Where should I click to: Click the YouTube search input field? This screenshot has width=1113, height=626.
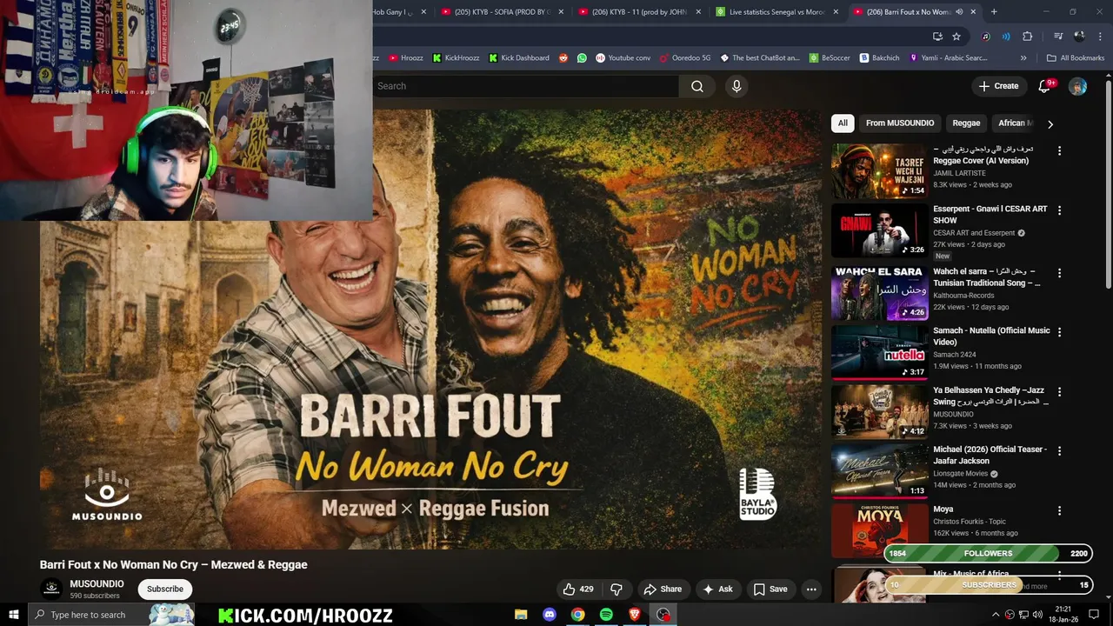(526, 86)
